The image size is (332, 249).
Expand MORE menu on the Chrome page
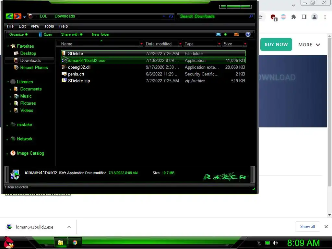(x=309, y=45)
